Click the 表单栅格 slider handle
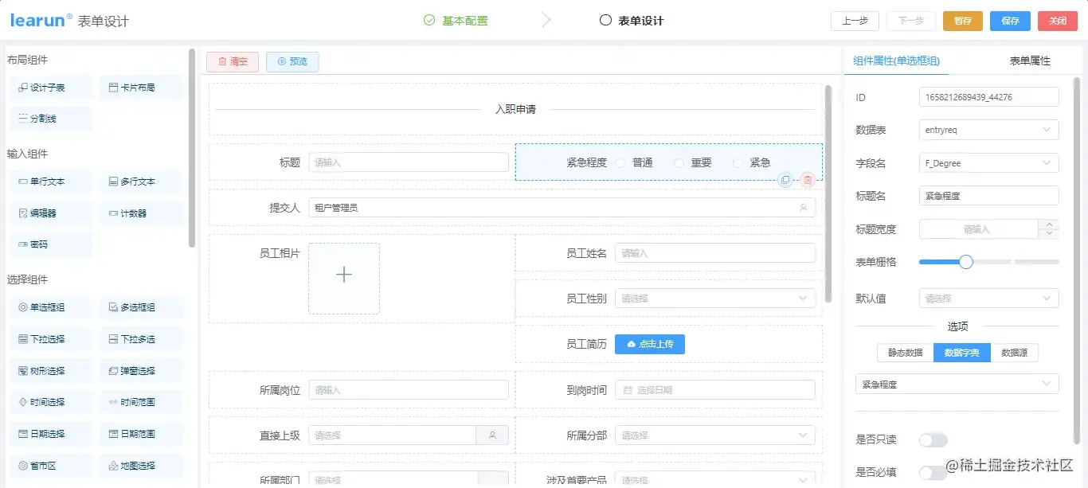This screenshot has width=1088, height=488. [965, 261]
